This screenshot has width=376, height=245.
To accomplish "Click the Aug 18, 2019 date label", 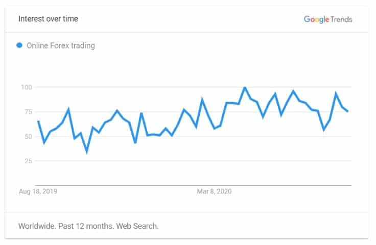I will point(38,191).
